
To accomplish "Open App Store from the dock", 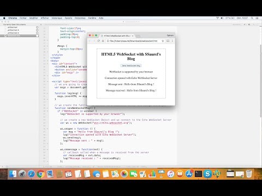I will point(189,174).
